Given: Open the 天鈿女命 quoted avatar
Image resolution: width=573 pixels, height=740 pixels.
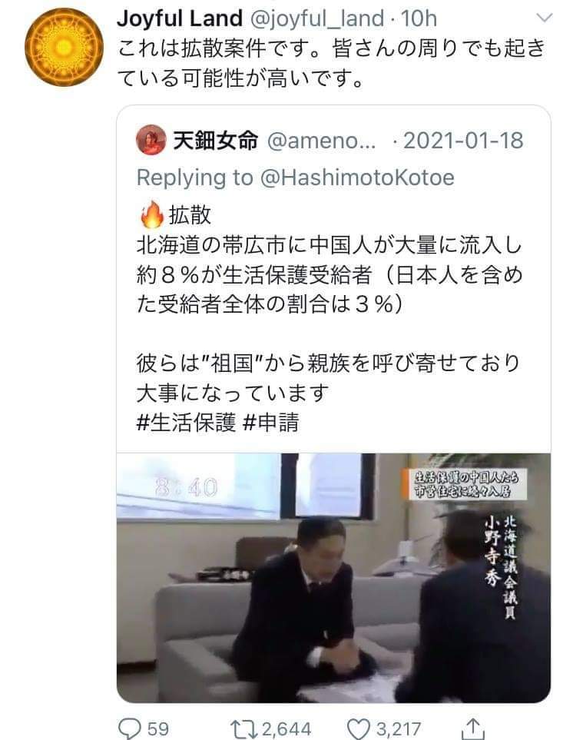Looking at the screenshot, I should pos(151,140).
